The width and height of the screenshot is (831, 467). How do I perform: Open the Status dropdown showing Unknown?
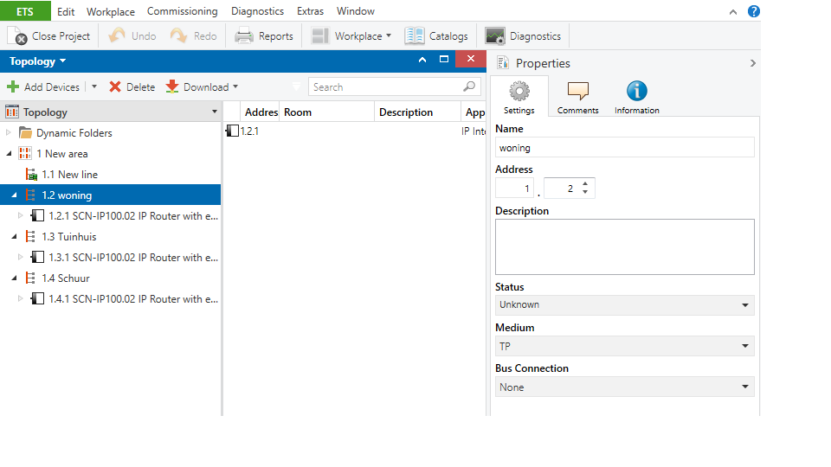click(x=624, y=305)
